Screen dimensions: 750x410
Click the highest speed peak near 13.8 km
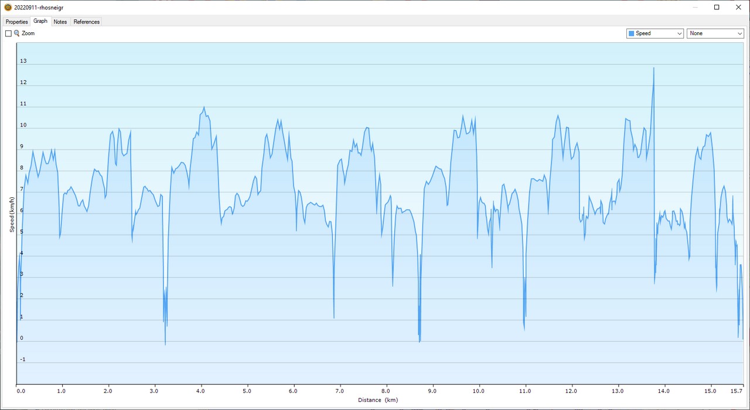653,68
